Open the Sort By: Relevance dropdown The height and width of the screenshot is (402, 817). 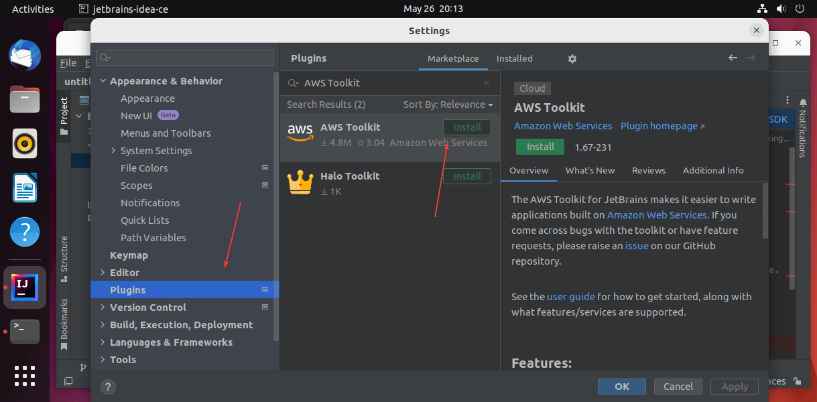[448, 105]
